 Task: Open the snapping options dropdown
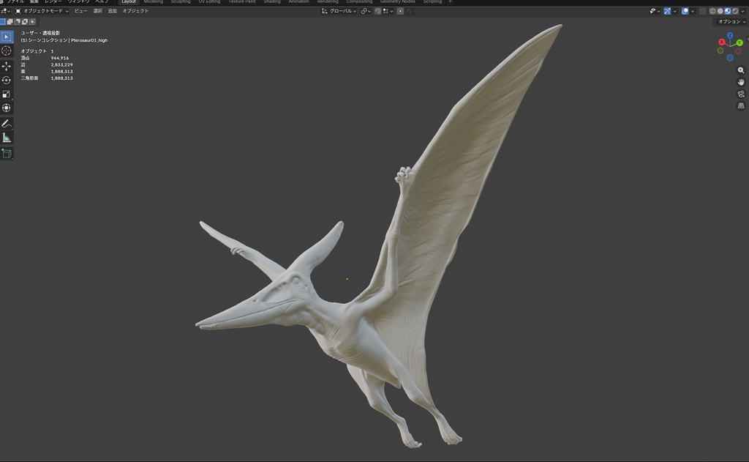coord(388,11)
